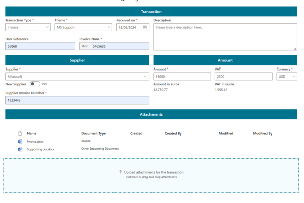
Task: Open the calendar picker for Received on
Action: 145,27
